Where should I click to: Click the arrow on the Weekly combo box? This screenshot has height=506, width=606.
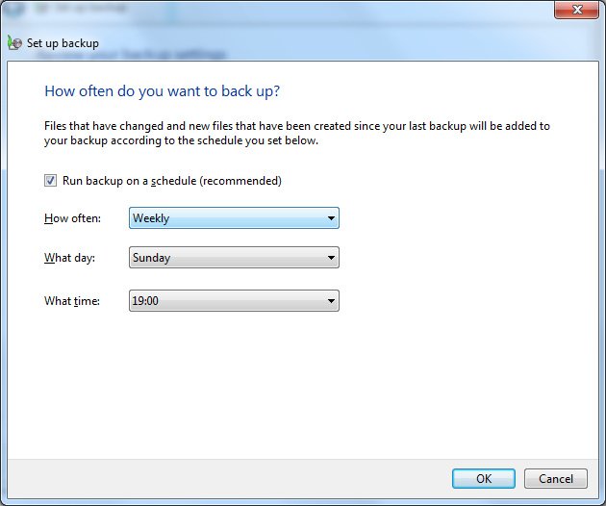(331, 218)
